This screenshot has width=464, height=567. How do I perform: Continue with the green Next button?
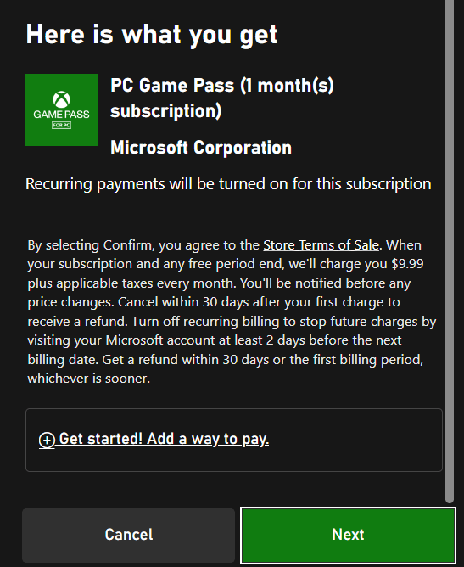(x=348, y=536)
